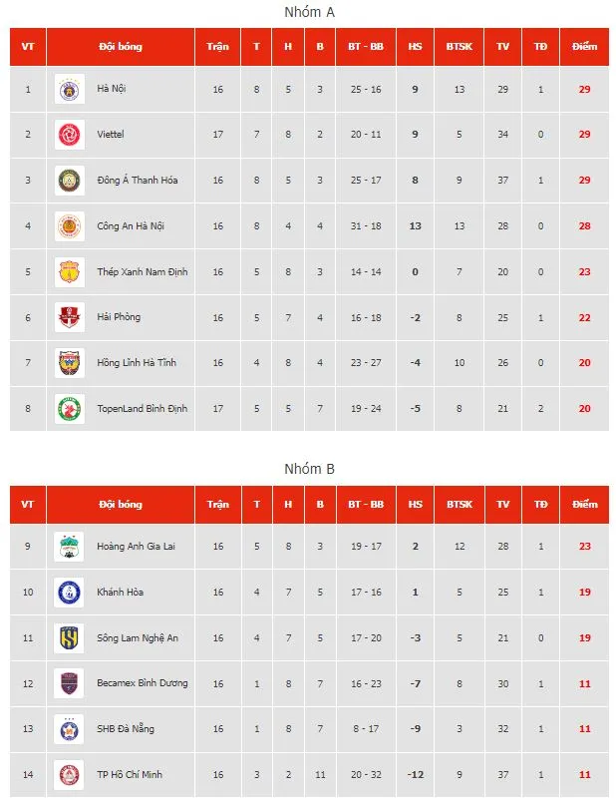
Task: Click the Hồng Lĩnh Hà Tĩnh logo
Action: point(70,363)
